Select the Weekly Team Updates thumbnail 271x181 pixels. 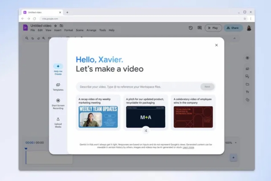(98, 117)
